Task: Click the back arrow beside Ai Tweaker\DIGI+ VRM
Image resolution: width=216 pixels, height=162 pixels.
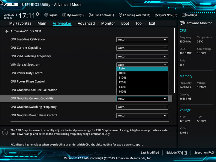Action: pos(7,31)
